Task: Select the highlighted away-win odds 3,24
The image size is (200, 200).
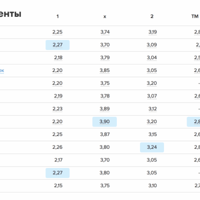Action: [152, 147]
